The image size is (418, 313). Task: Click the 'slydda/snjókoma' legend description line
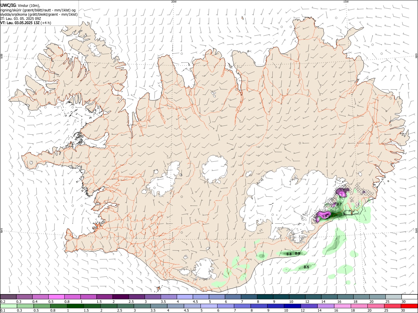pos(39,14)
